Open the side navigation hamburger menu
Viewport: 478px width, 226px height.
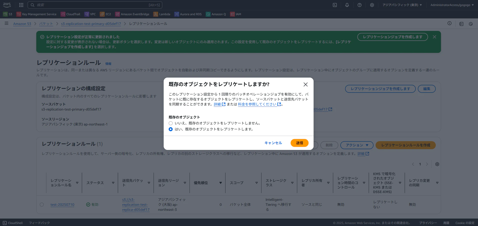click(6, 23)
